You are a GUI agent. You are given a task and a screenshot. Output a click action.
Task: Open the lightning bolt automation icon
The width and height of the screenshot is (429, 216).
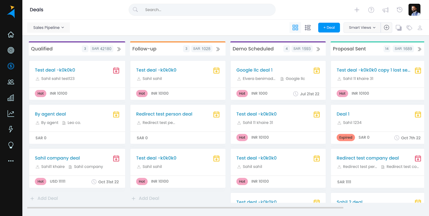tap(11, 129)
